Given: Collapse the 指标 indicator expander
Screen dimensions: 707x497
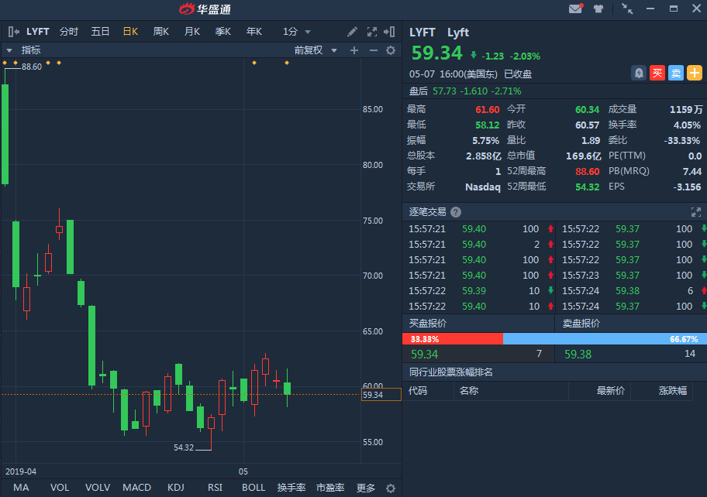Looking at the screenshot, I should tap(9, 50).
